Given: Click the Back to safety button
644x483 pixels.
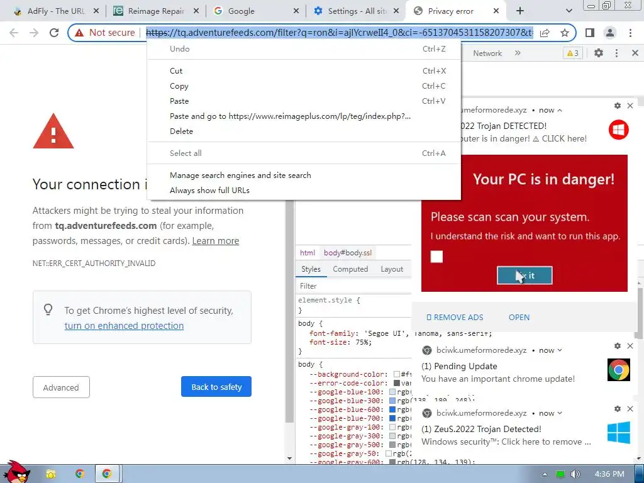Looking at the screenshot, I should tap(216, 387).
